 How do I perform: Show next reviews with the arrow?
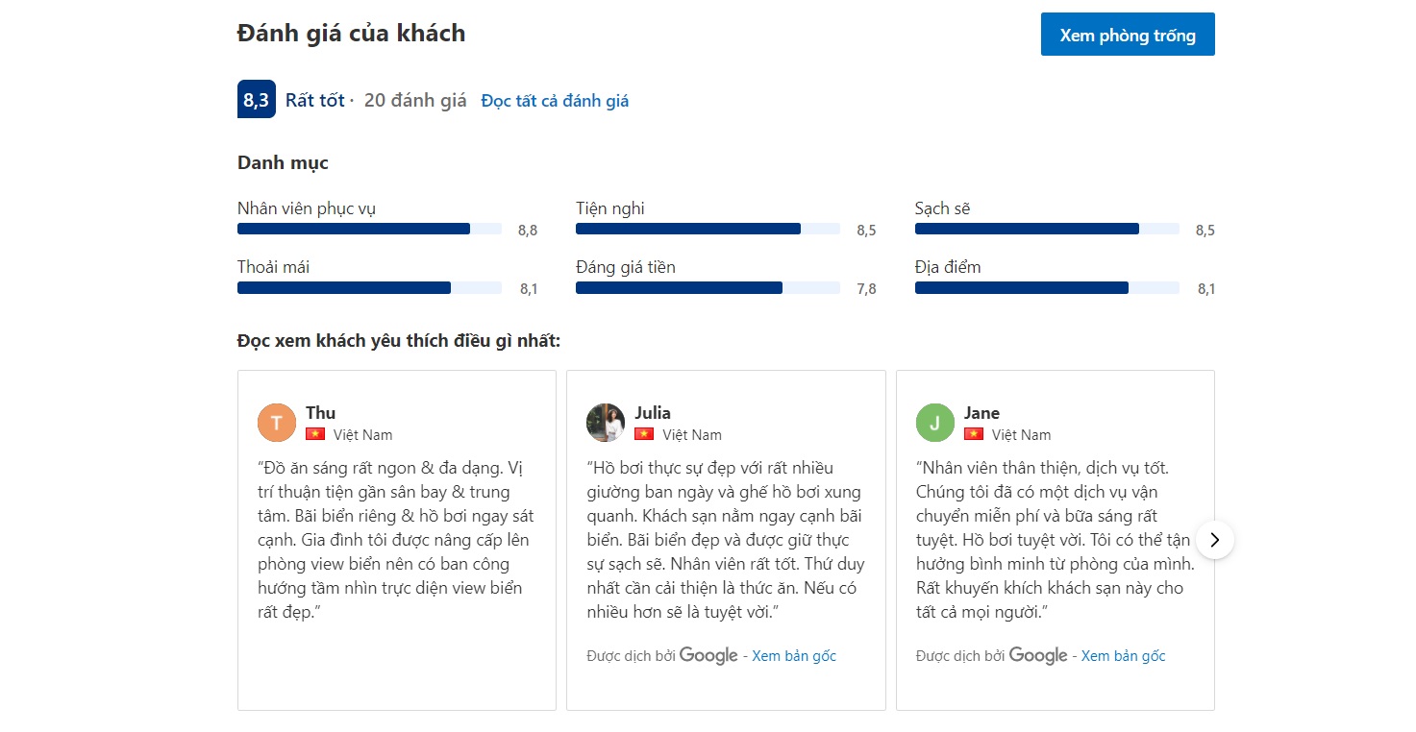coord(1215,540)
